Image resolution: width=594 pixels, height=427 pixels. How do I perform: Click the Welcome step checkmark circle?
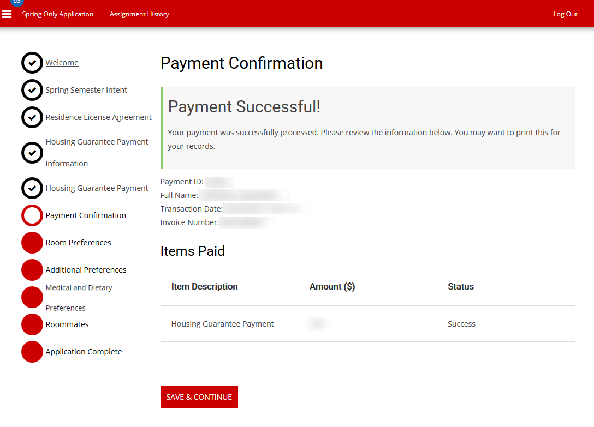pyautogui.click(x=32, y=63)
